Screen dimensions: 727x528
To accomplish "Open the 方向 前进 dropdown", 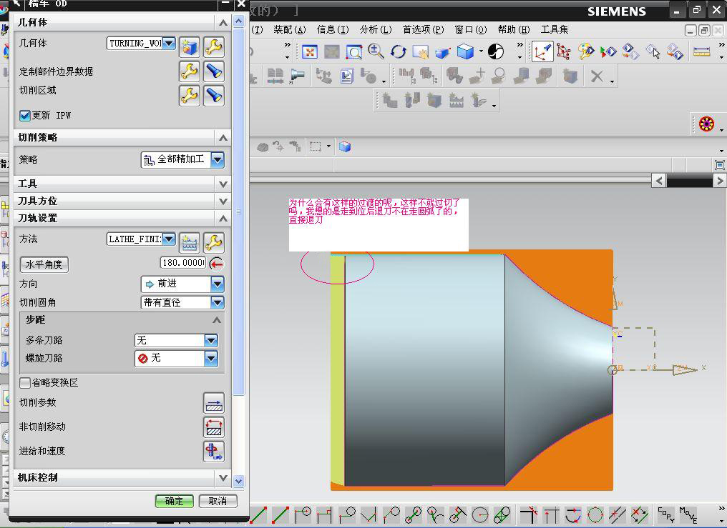I will [x=218, y=284].
